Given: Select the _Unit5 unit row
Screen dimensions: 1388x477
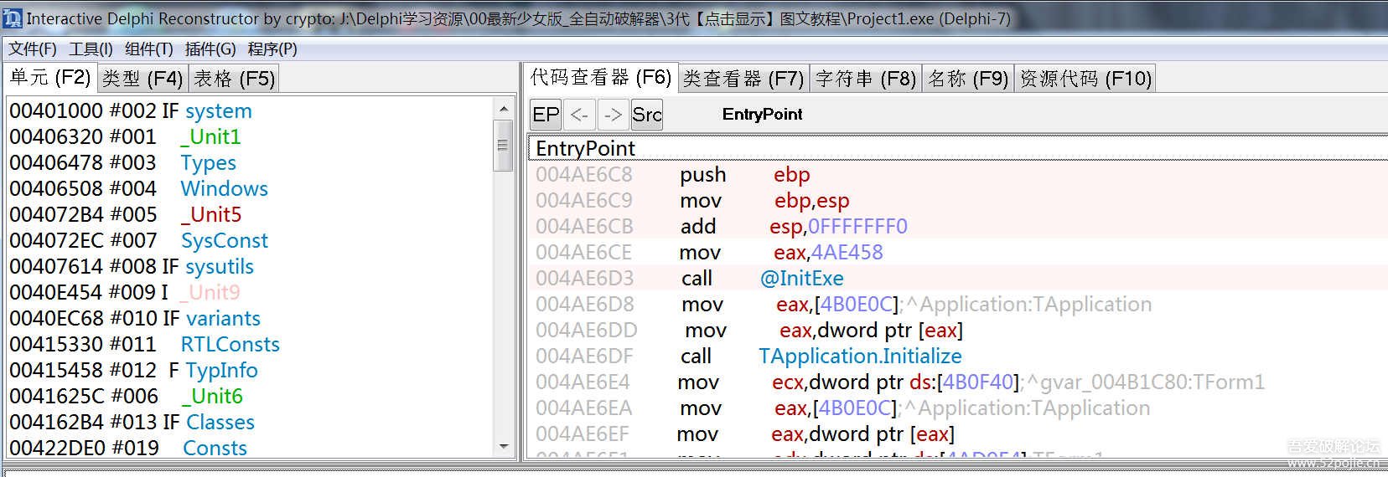Looking at the screenshot, I should tap(250, 215).
